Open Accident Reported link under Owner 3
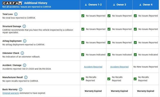 click(119, 67)
